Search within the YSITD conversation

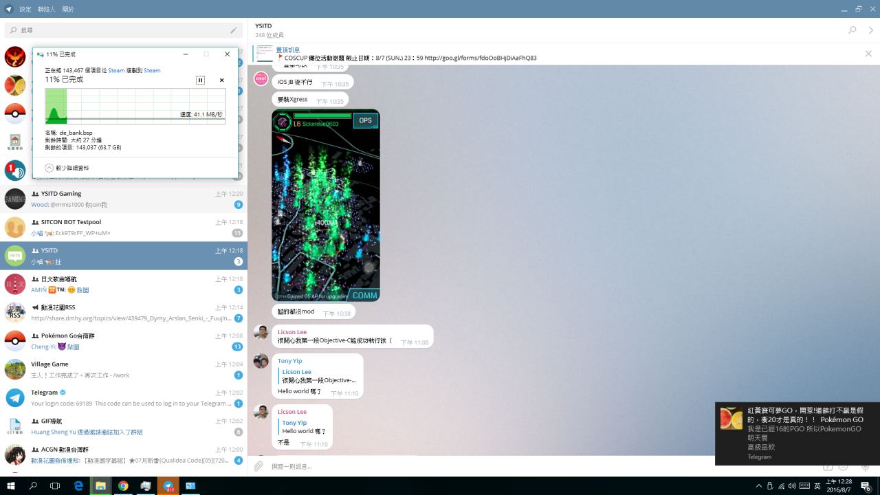[x=852, y=30]
